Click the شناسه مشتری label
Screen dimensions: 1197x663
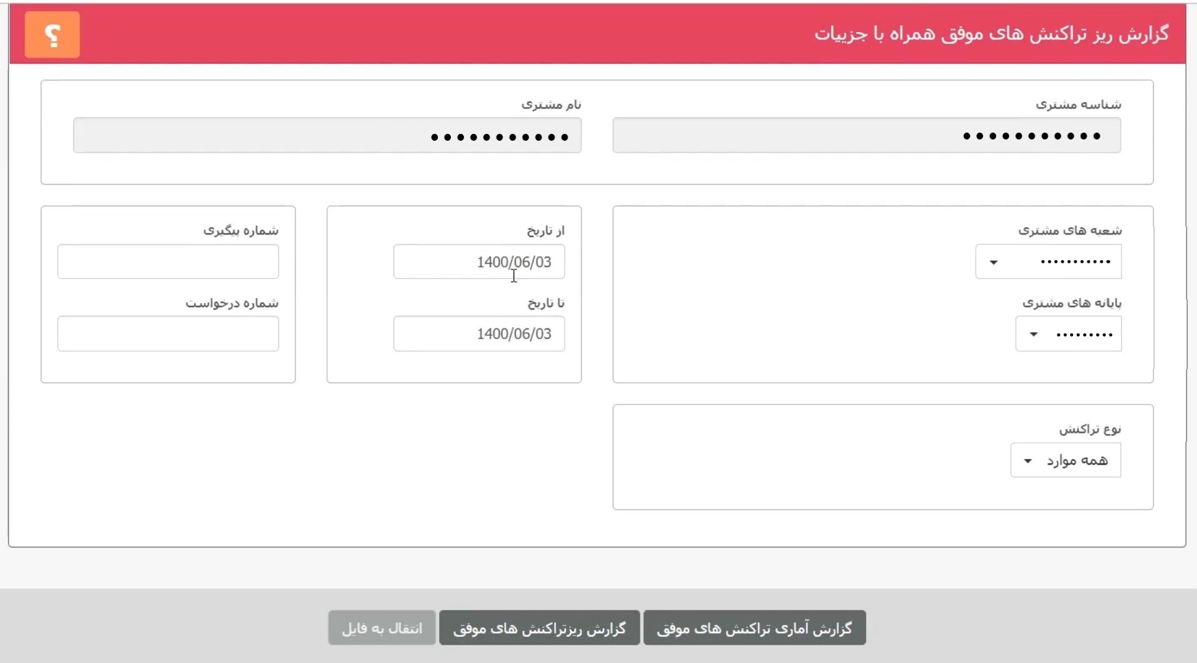pyautogui.click(x=1079, y=104)
